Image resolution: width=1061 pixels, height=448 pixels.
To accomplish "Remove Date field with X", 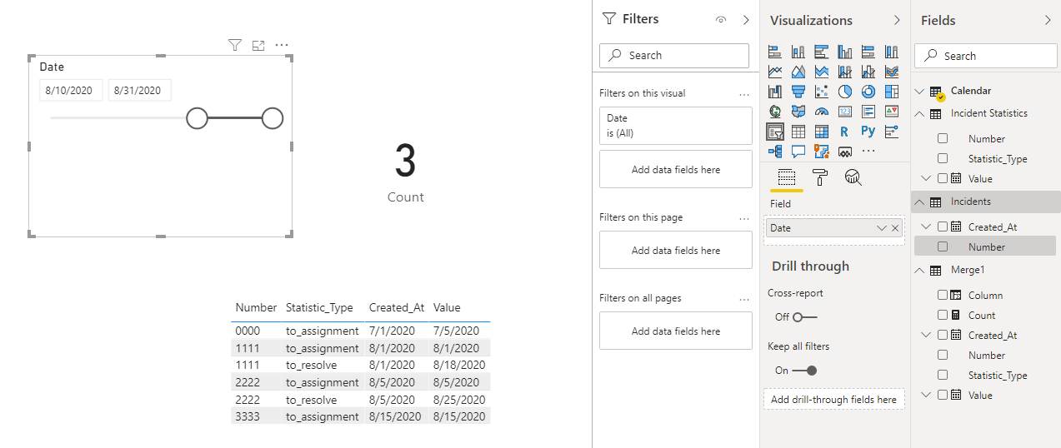I will point(895,228).
